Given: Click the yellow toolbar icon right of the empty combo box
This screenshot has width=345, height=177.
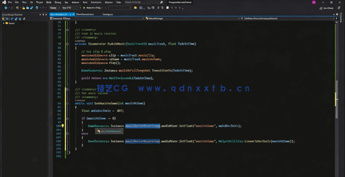Looking at the screenshot, I should (x=135, y=8).
